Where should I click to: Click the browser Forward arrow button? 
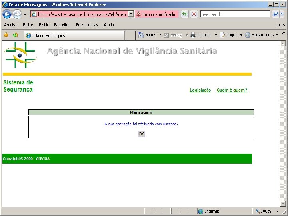click(x=17, y=14)
